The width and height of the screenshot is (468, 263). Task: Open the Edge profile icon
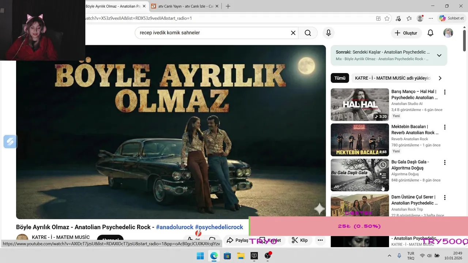pyautogui.click(x=420, y=18)
